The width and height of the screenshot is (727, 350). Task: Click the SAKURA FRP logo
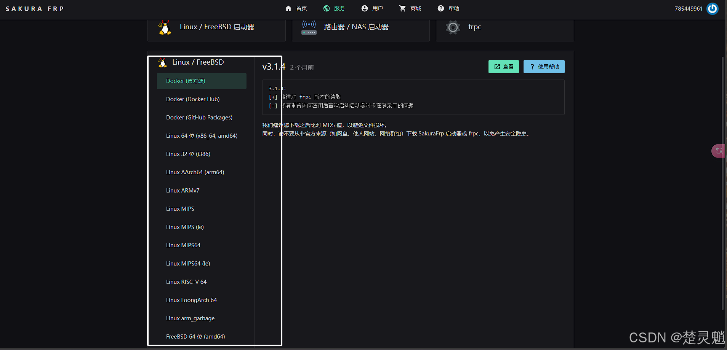[x=35, y=9]
